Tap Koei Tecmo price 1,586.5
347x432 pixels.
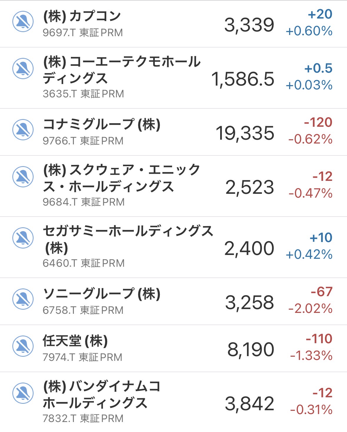coord(243,79)
